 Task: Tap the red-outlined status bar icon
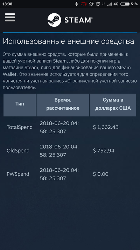click(x=84, y=4)
